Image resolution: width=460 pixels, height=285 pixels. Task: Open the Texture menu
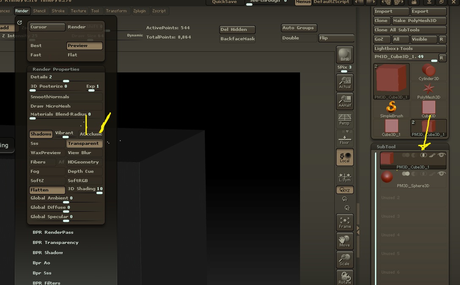pos(78,11)
